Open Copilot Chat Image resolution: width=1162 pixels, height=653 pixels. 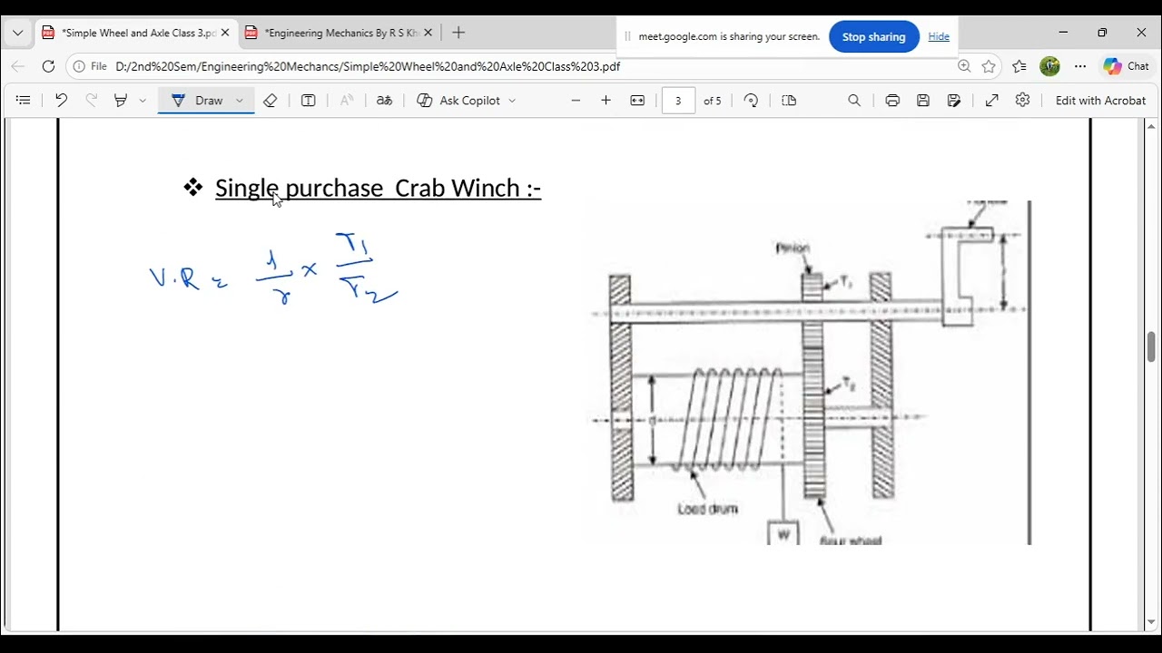click(x=1126, y=66)
